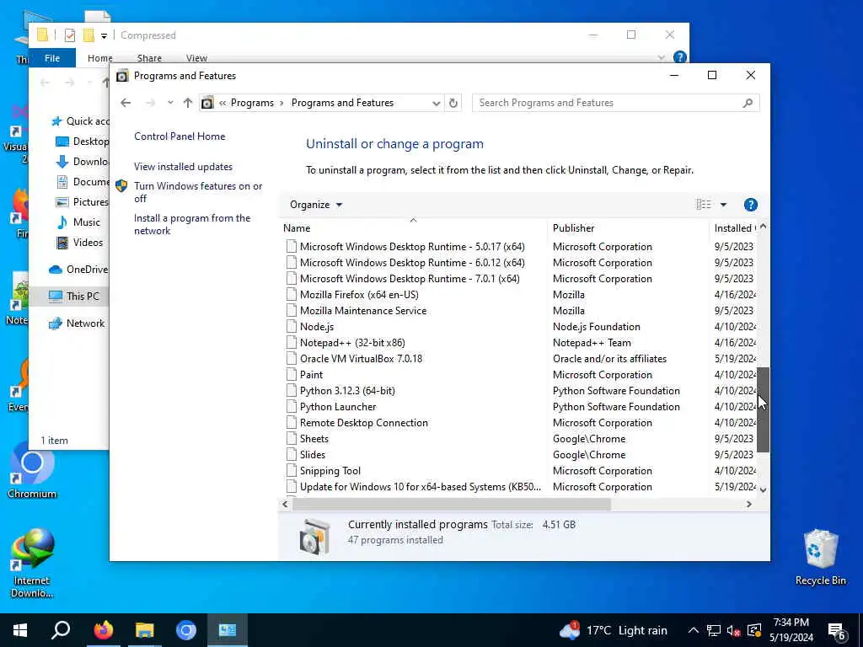Click the Programs and Features breadcrumb
Viewport: 863px width, 647px height.
coord(342,103)
